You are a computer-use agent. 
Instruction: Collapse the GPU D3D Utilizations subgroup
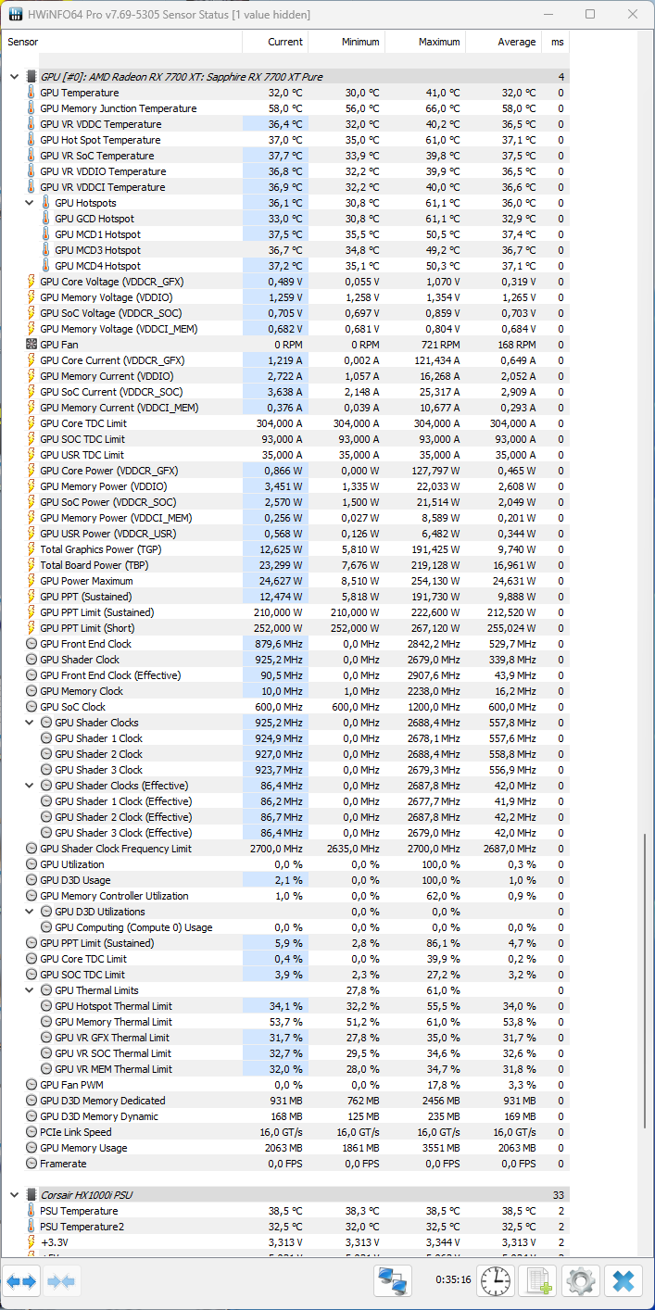click(30, 912)
